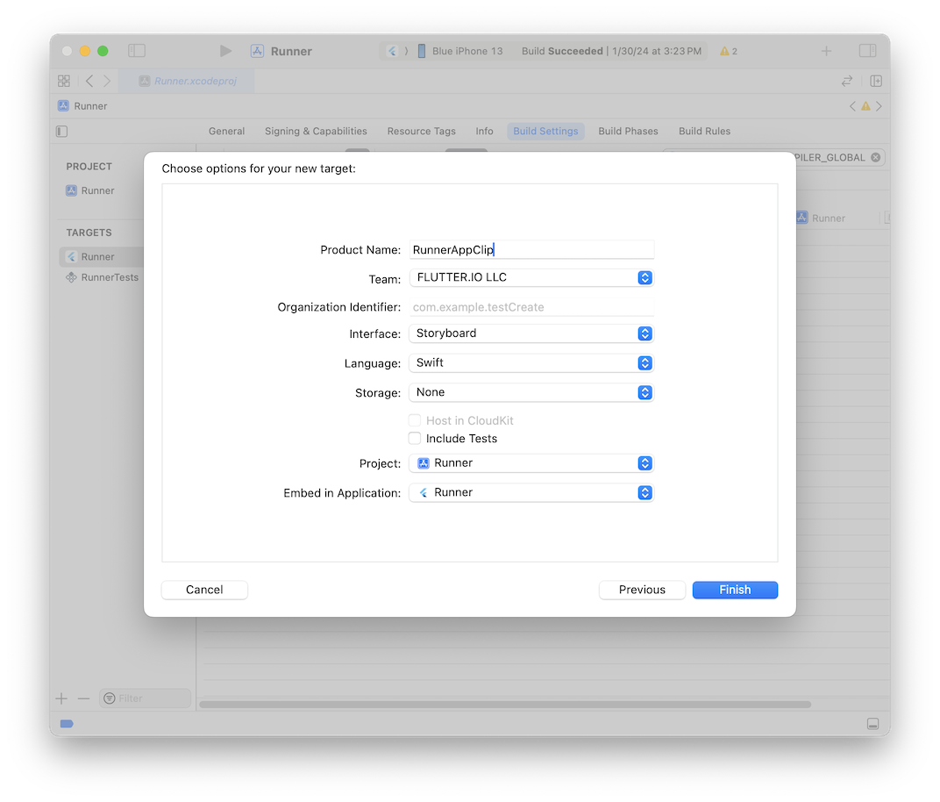
Task: Toggle the inspector panel icon
Action: click(x=867, y=51)
